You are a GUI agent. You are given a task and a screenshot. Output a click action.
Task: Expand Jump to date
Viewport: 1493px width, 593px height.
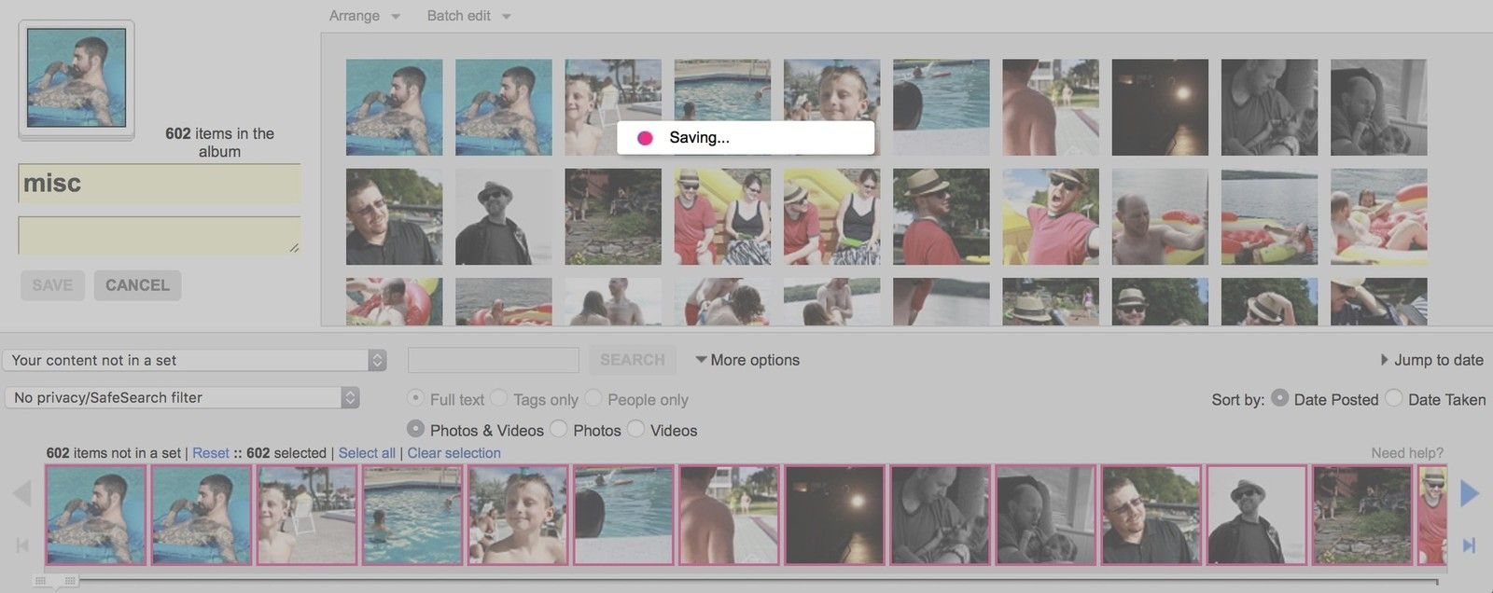tap(1431, 360)
